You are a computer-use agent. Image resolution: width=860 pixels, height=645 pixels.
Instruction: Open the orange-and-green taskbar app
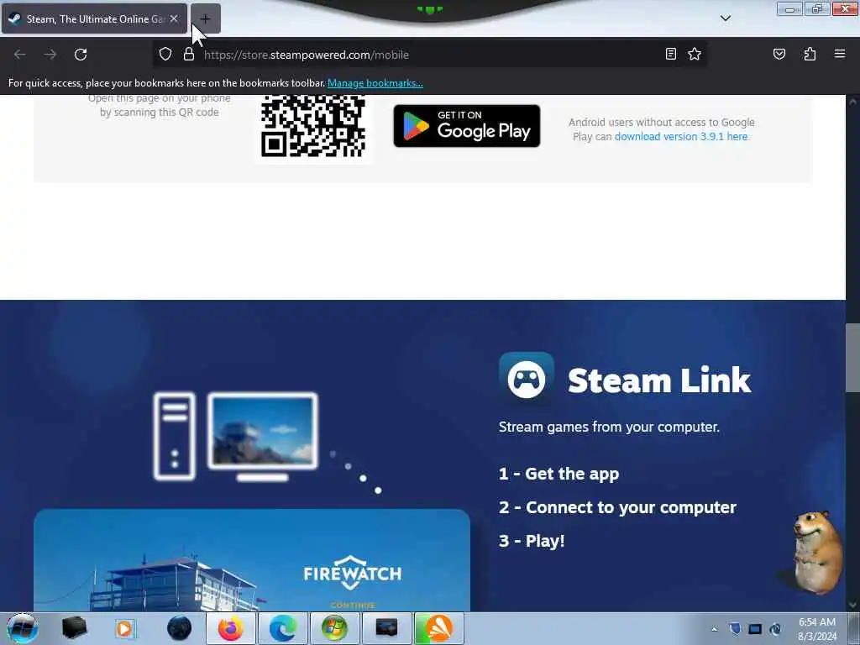tap(438, 628)
